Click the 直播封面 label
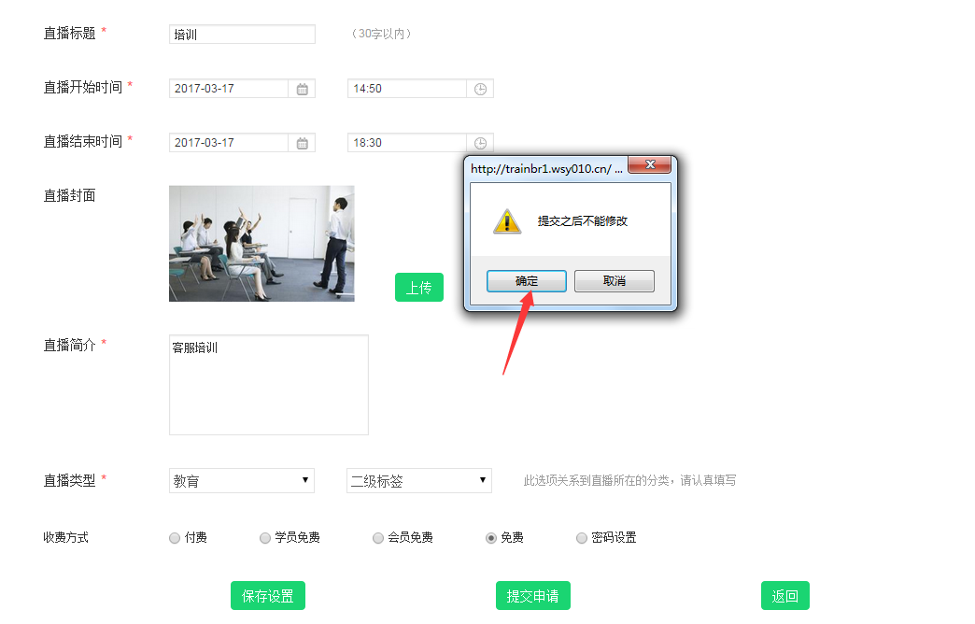The image size is (975, 624). 70,196
